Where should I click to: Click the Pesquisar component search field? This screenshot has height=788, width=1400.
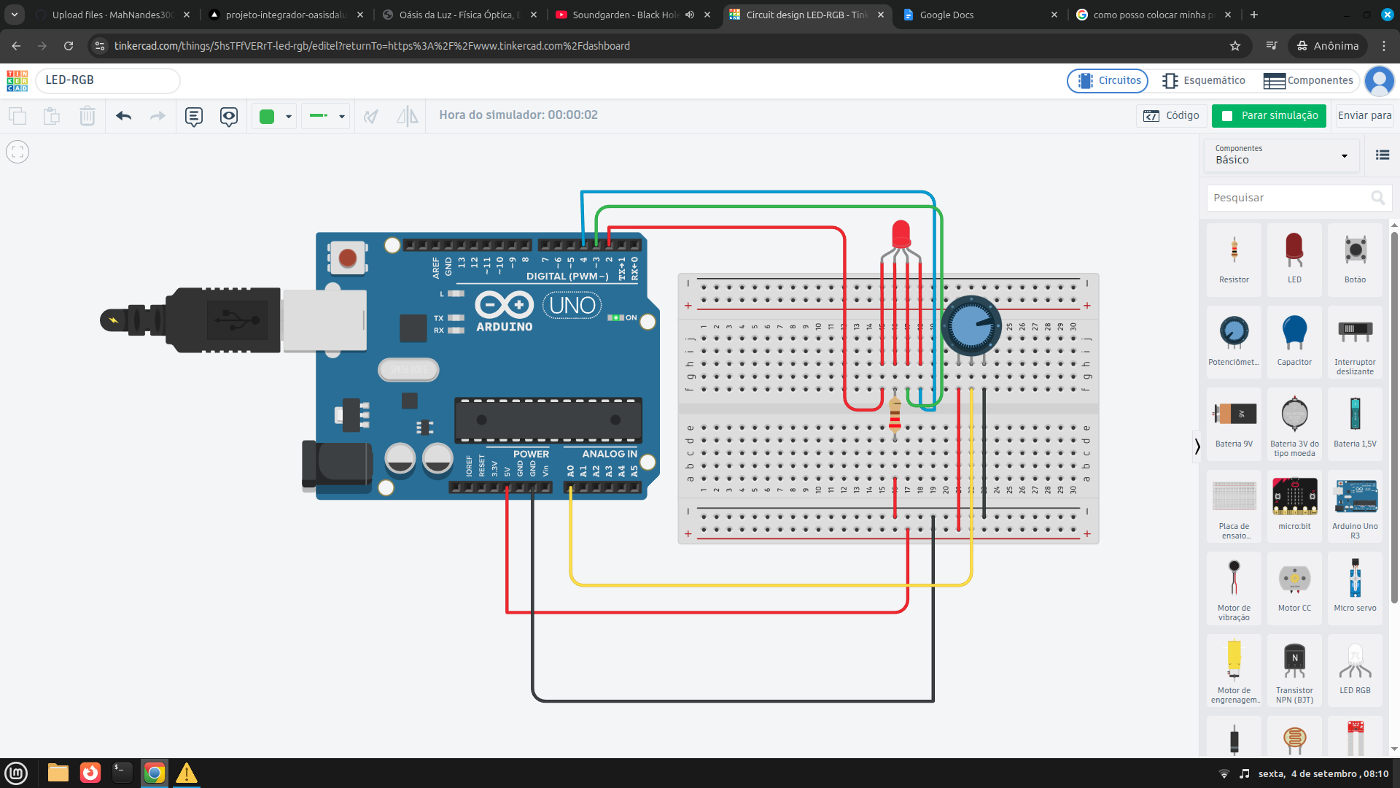[x=1299, y=198]
